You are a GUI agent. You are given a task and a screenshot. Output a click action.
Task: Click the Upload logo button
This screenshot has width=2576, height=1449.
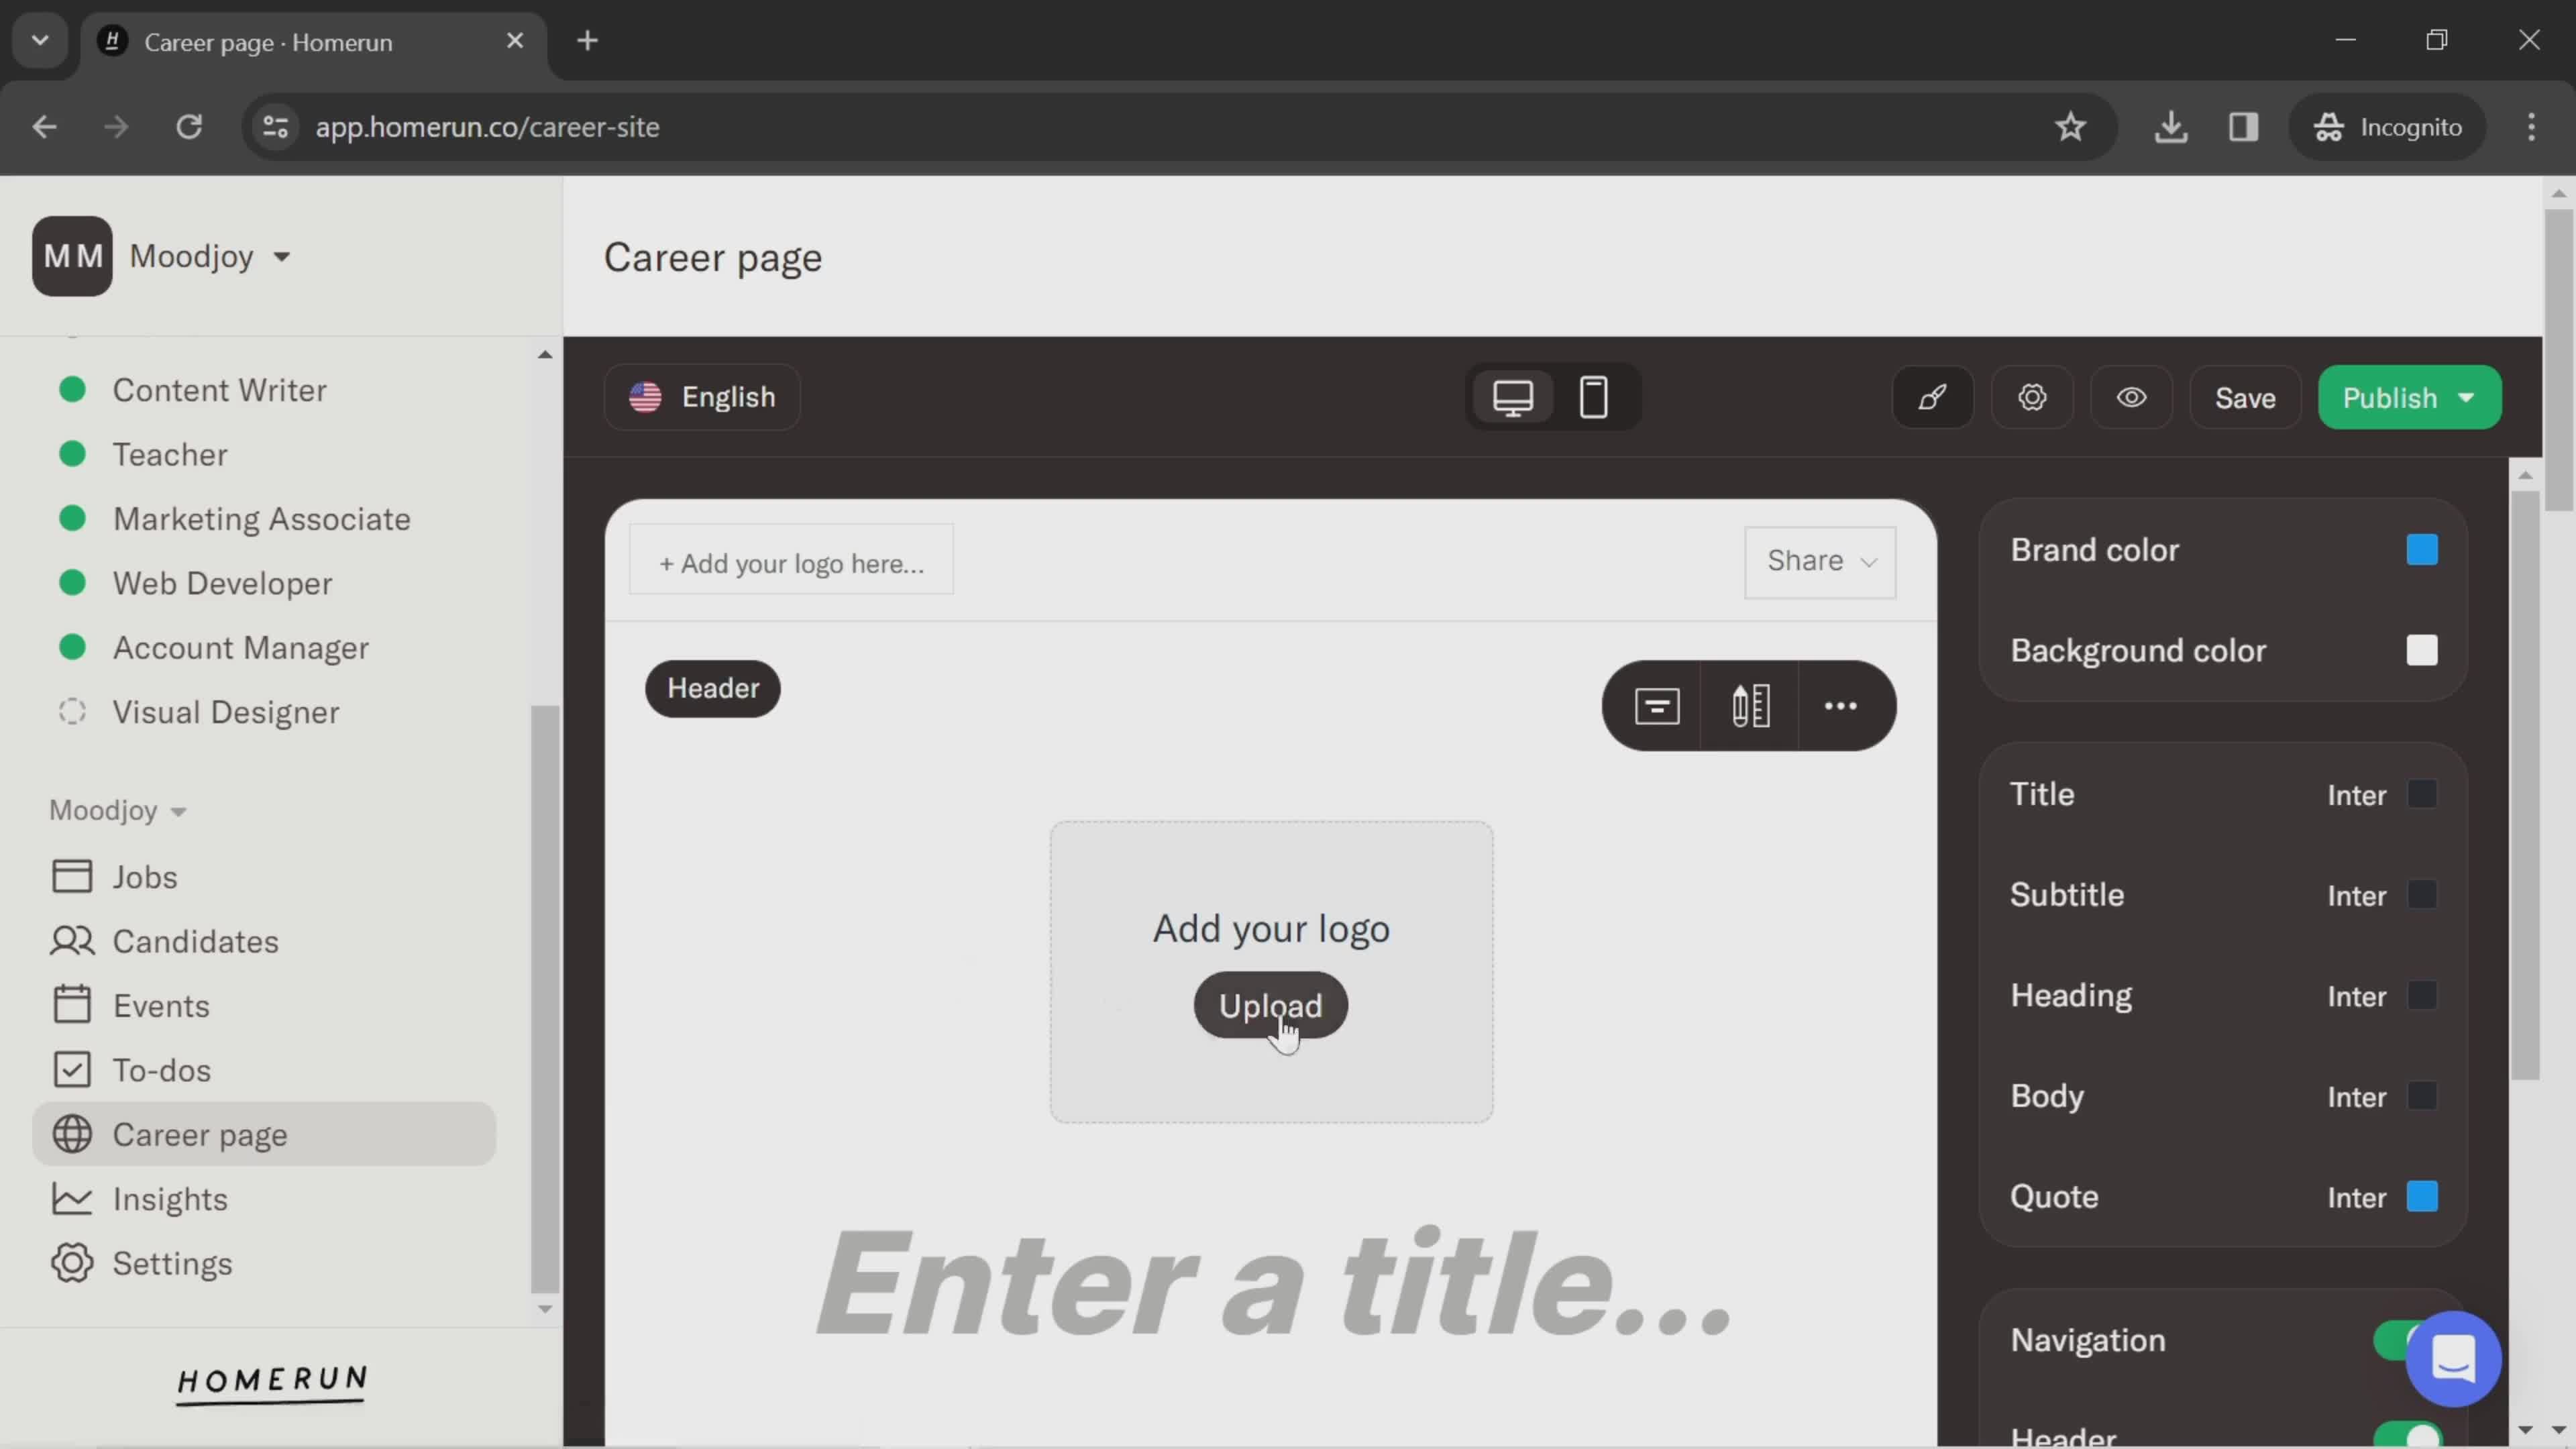click(x=1271, y=1005)
